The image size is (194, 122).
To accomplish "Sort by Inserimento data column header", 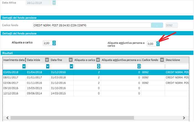I will (x=13, y=60).
